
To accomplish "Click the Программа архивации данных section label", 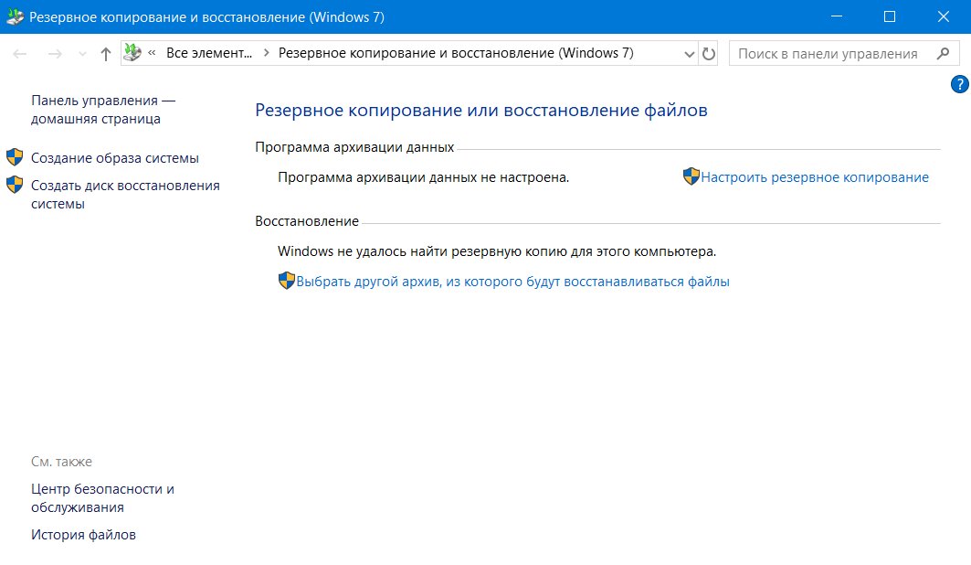I will 354,147.
